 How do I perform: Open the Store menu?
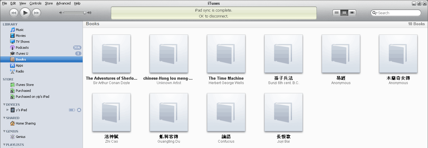click(49, 3)
